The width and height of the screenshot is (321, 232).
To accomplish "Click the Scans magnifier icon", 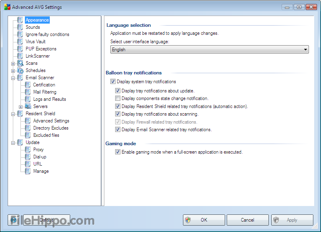I will click(x=20, y=63).
